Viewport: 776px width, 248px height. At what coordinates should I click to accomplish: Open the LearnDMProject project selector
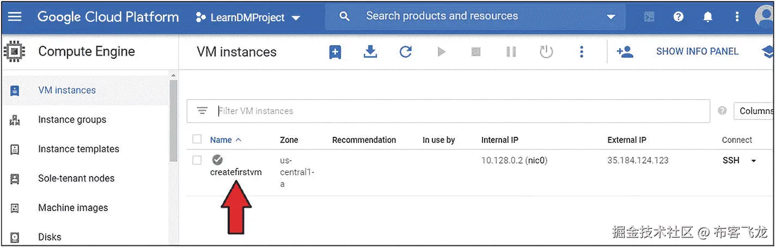(248, 17)
